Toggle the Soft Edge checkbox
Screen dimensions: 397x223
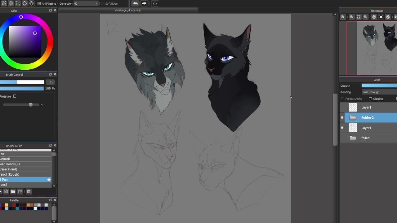tap(103, 3)
